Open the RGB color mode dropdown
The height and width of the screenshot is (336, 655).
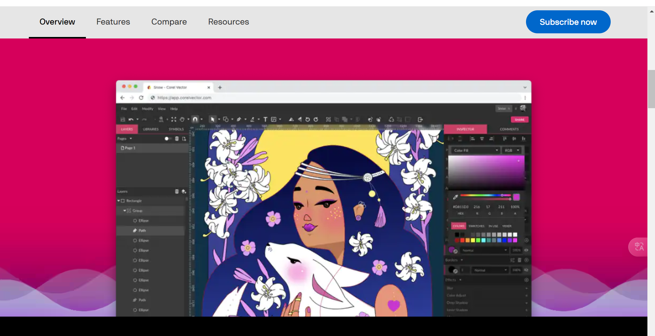(512, 150)
